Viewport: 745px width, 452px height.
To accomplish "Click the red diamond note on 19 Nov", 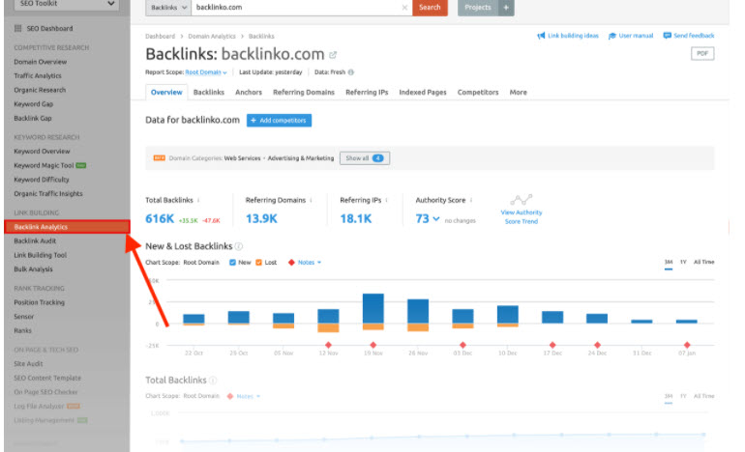I will click(x=372, y=345).
